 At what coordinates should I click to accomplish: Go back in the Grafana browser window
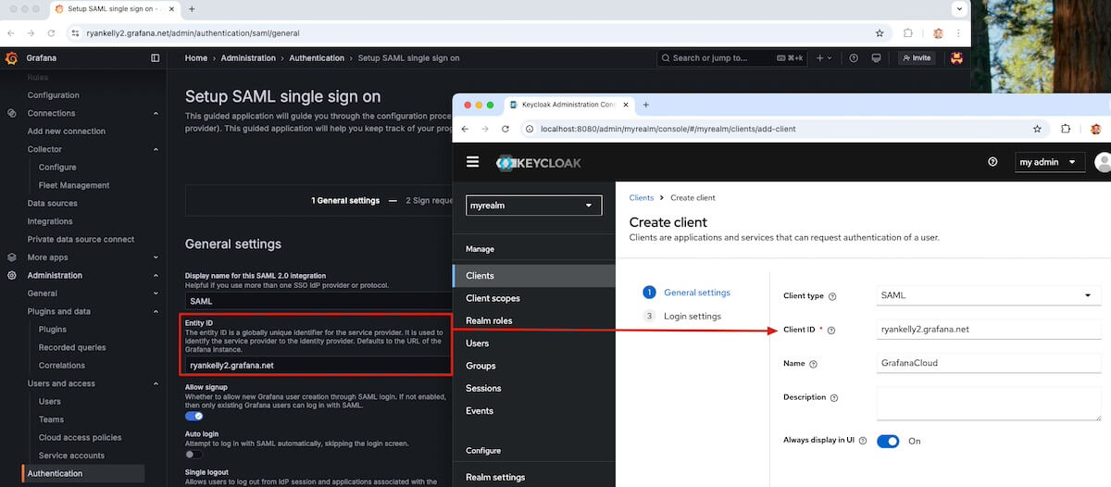tap(11, 32)
